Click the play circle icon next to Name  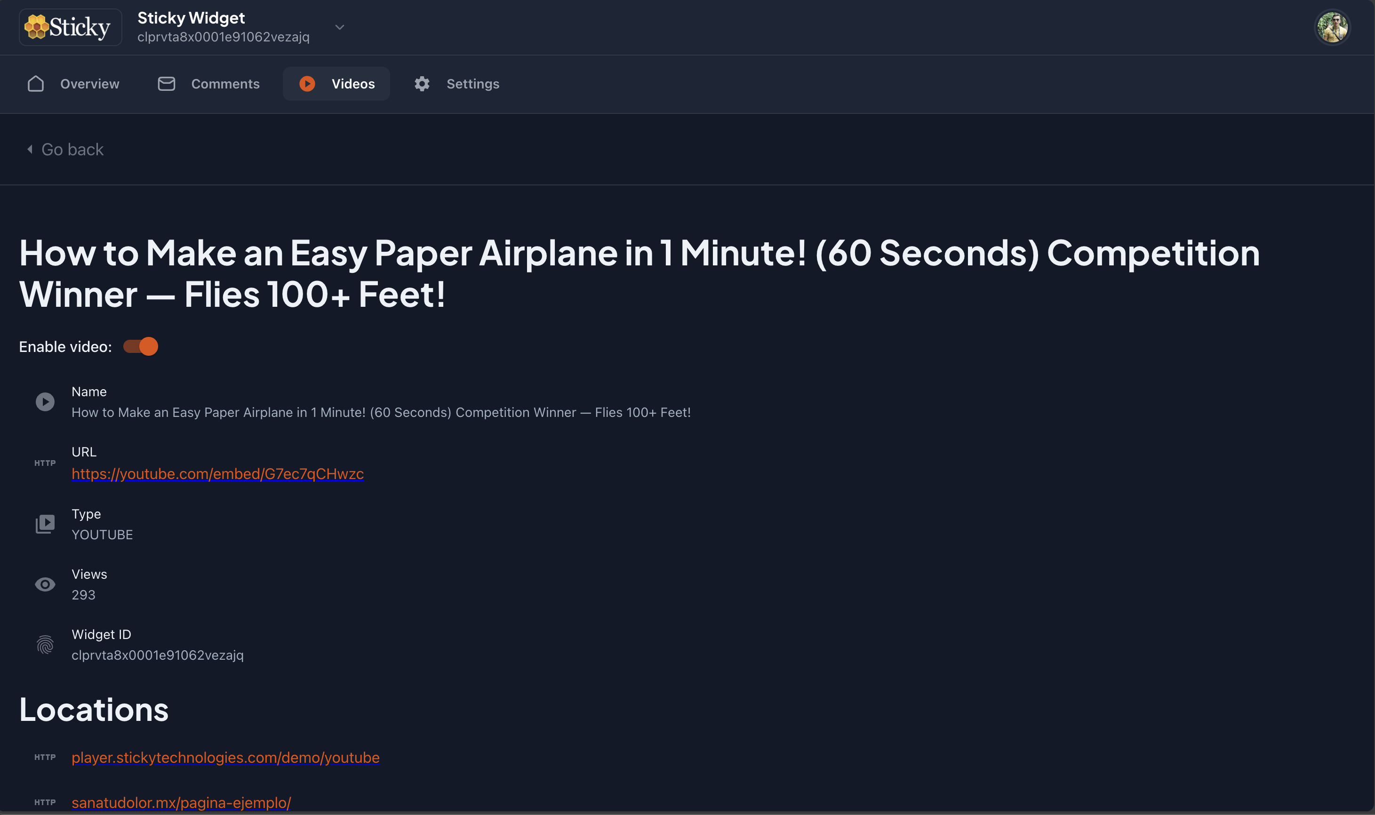(x=45, y=401)
